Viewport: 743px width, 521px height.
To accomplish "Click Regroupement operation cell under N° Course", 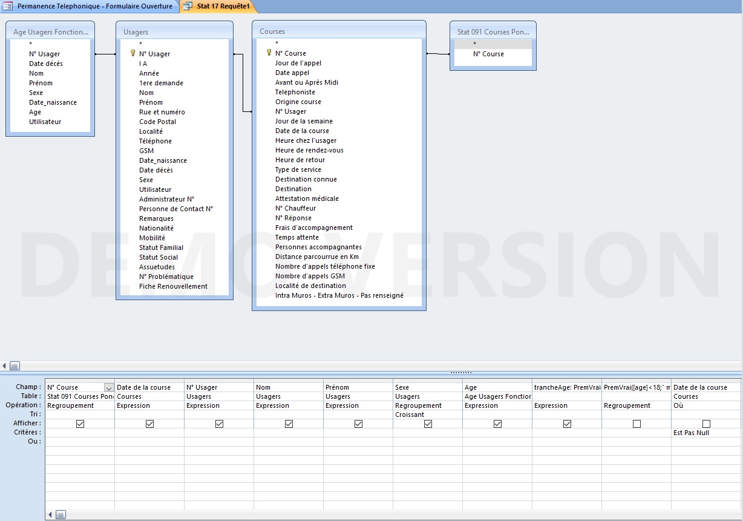I will click(80, 405).
